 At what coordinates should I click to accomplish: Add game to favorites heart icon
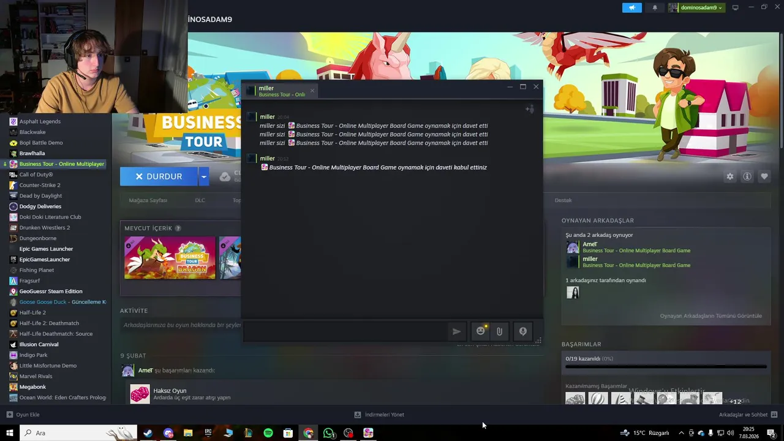[x=764, y=176]
